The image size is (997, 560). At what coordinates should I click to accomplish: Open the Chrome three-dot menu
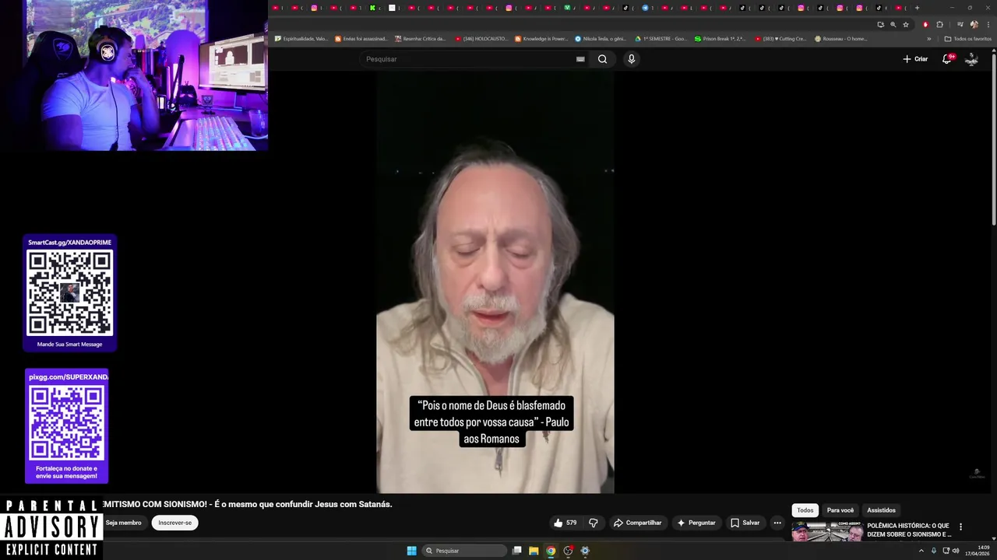pyautogui.click(x=987, y=24)
